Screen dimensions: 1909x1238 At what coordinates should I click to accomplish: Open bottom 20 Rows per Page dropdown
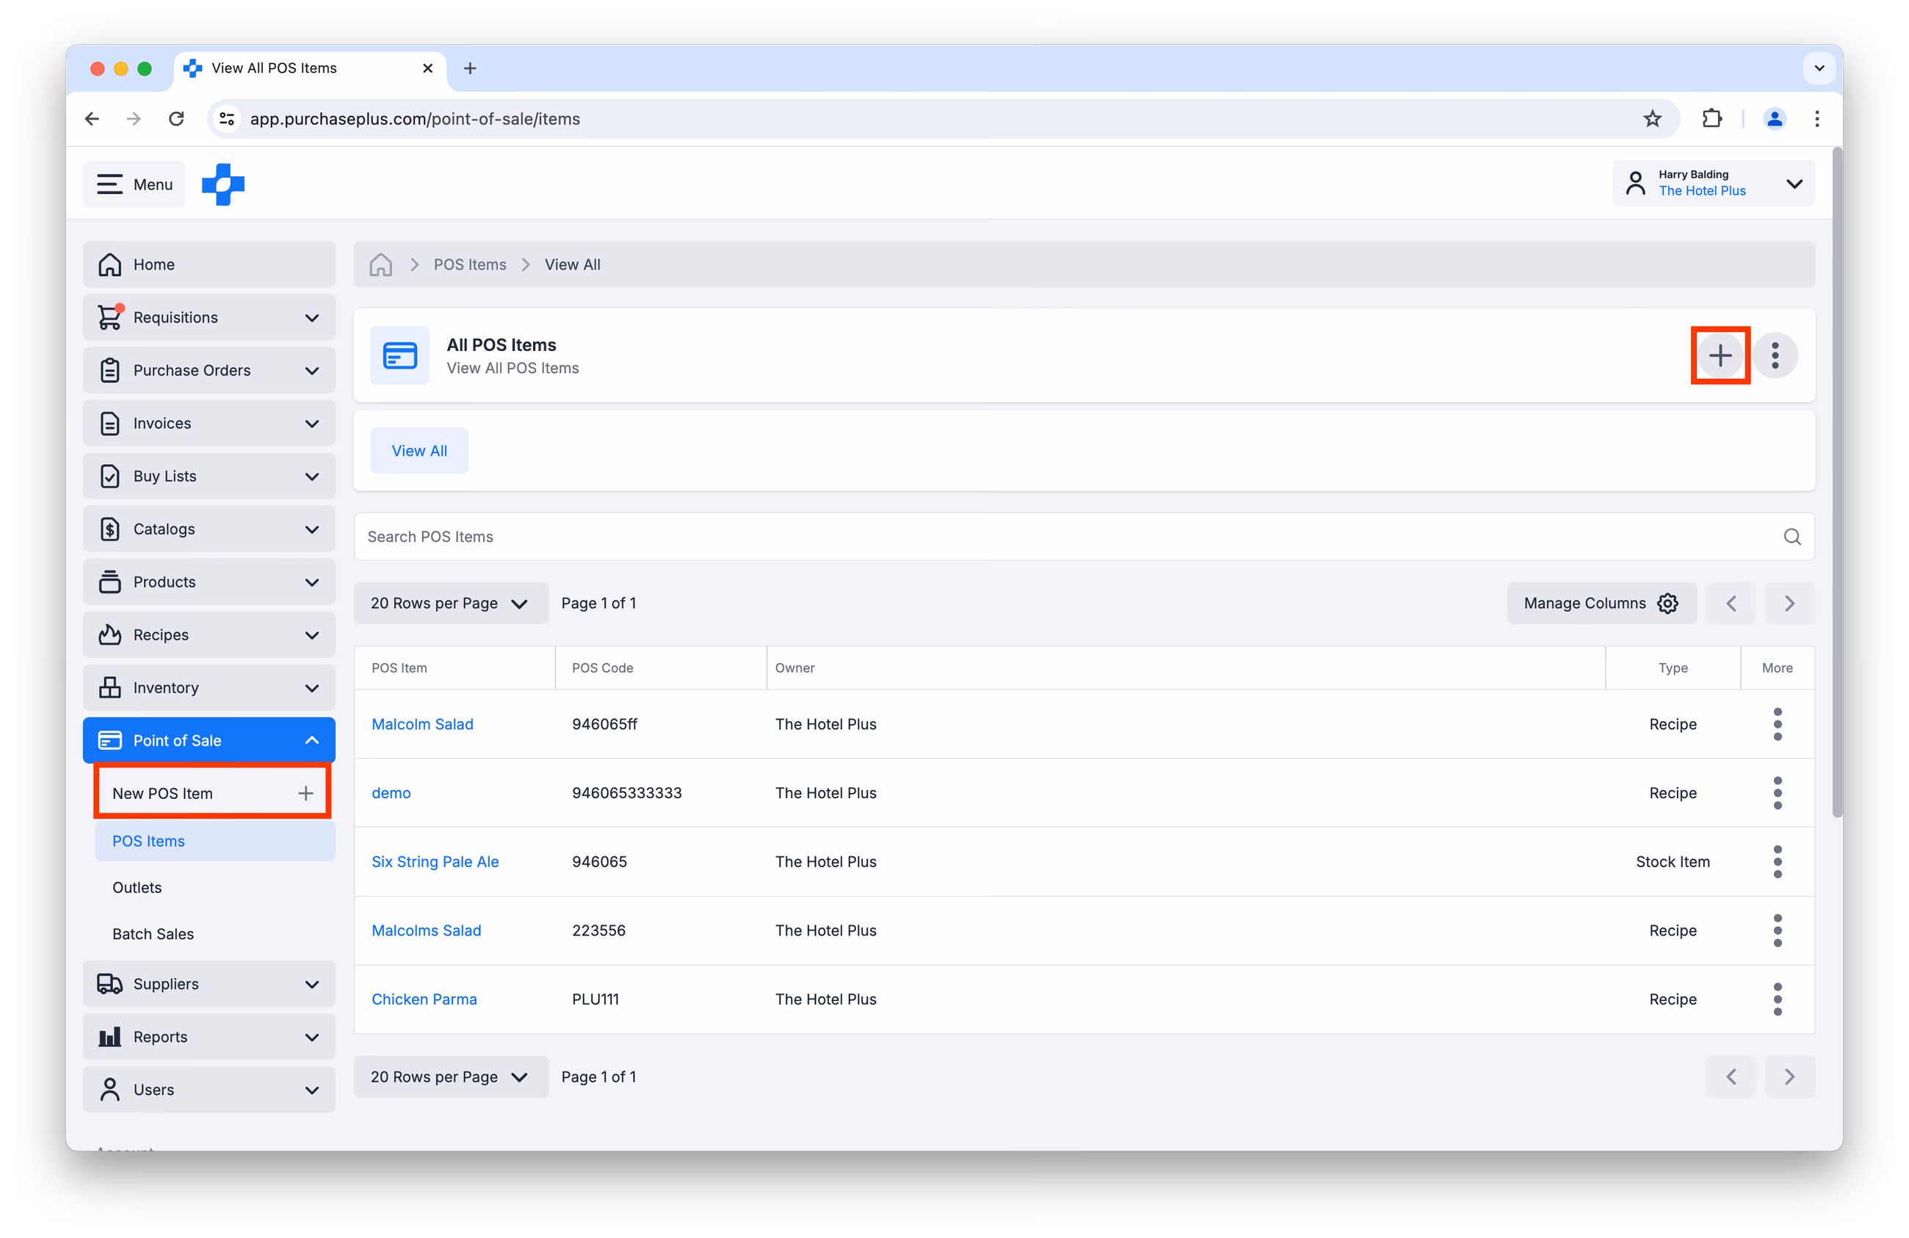coord(451,1076)
